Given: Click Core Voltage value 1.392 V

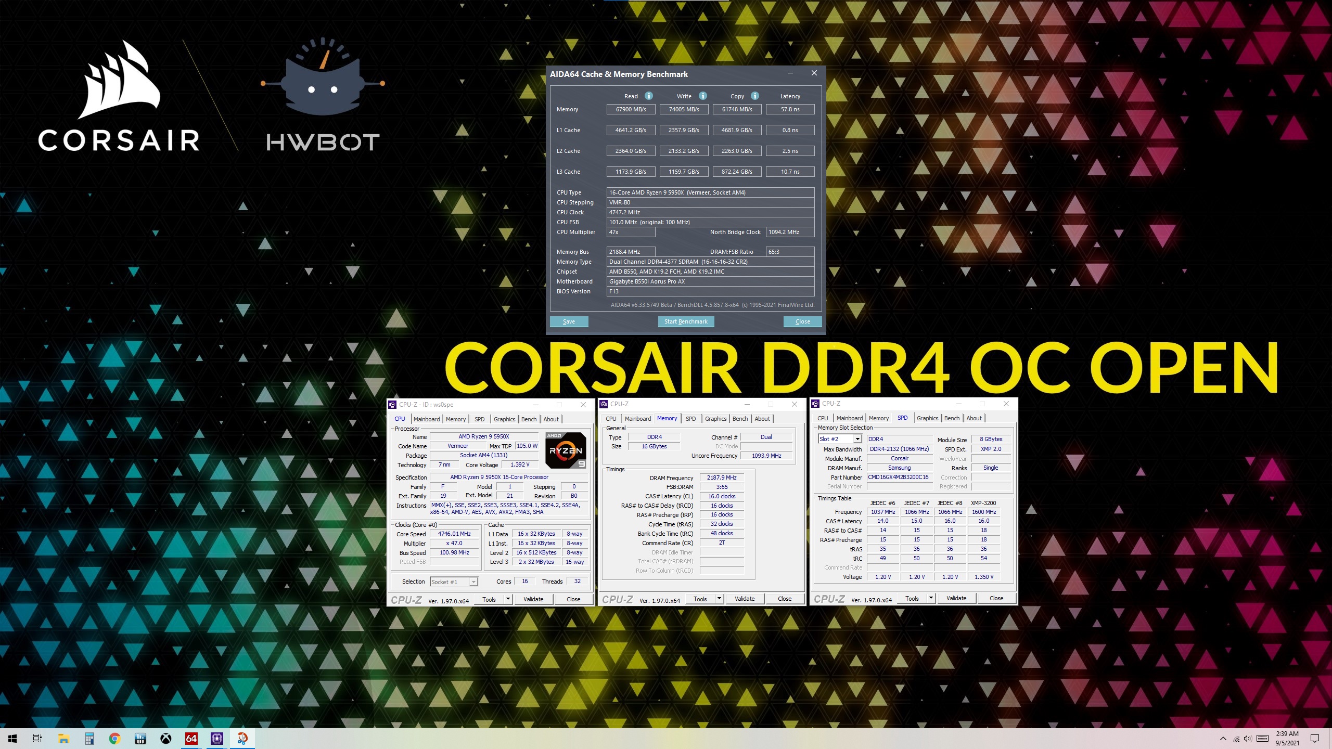Looking at the screenshot, I should pos(520,464).
